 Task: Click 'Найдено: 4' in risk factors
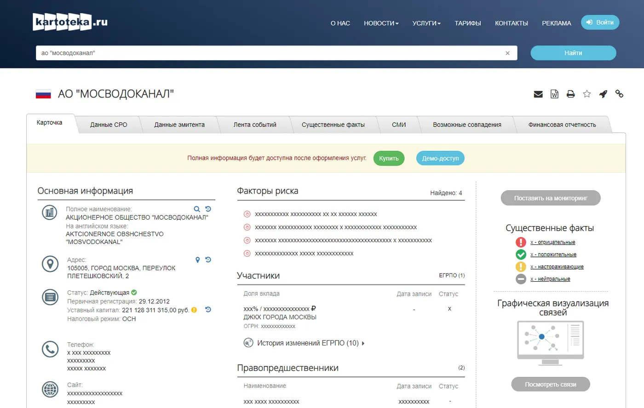click(x=446, y=193)
